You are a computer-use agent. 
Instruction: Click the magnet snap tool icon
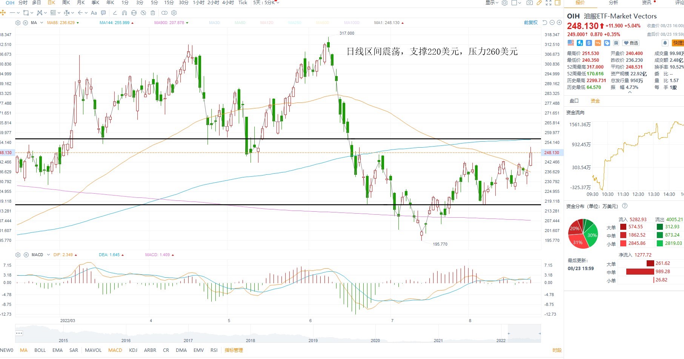click(125, 13)
